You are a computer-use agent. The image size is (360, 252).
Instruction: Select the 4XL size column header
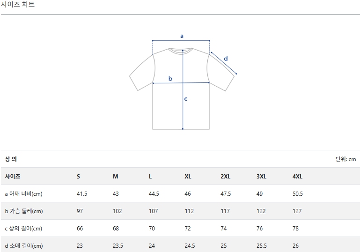[297, 177]
